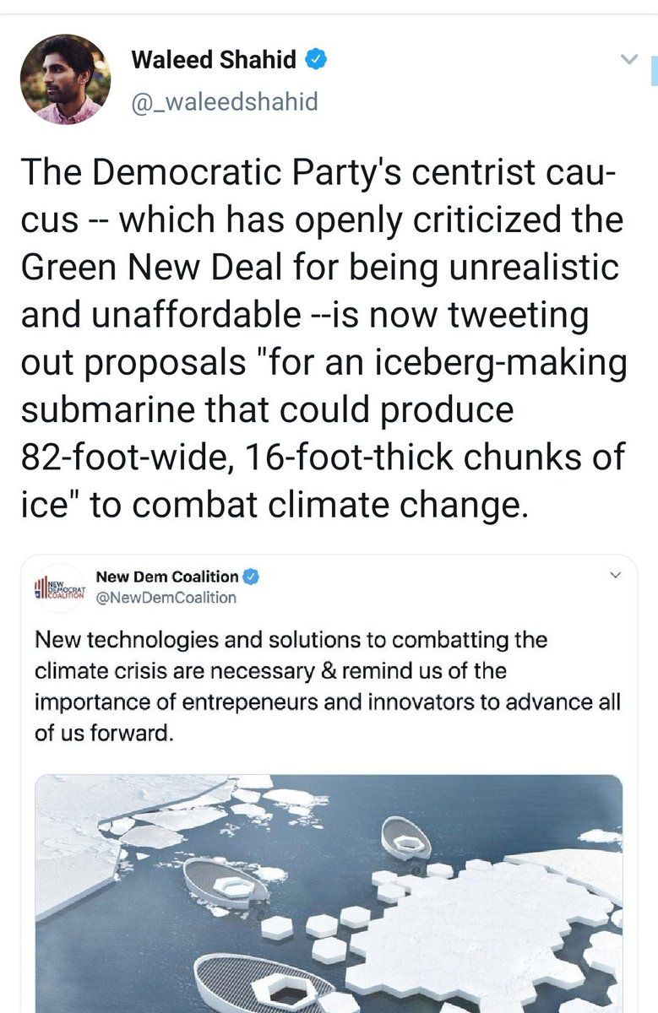Open the Waleed Shahid display name link
The image size is (658, 1013).
[214, 60]
